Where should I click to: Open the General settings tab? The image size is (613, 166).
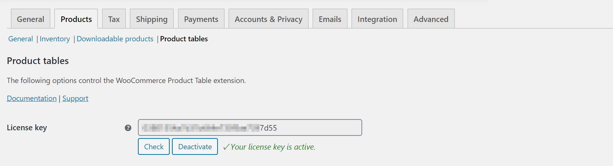30,19
